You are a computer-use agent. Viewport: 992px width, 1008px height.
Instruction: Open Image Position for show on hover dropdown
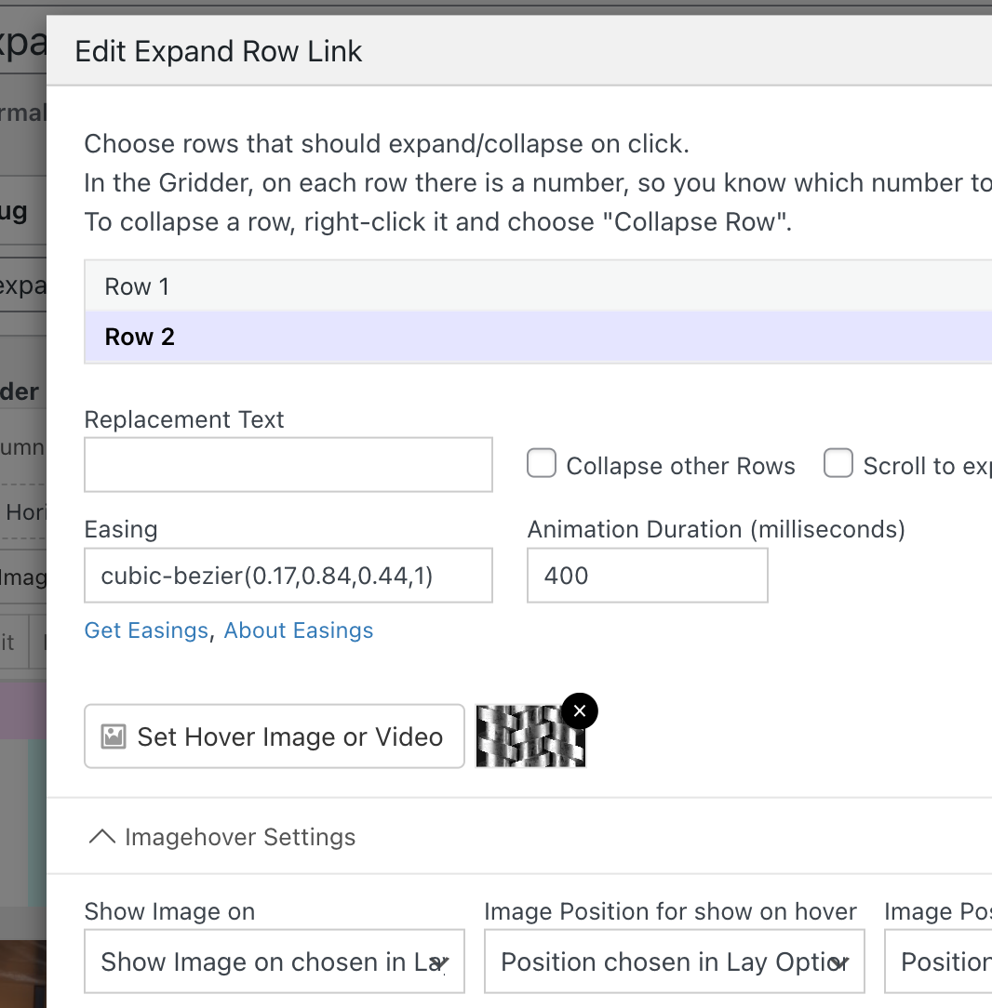(x=674, y=962)
